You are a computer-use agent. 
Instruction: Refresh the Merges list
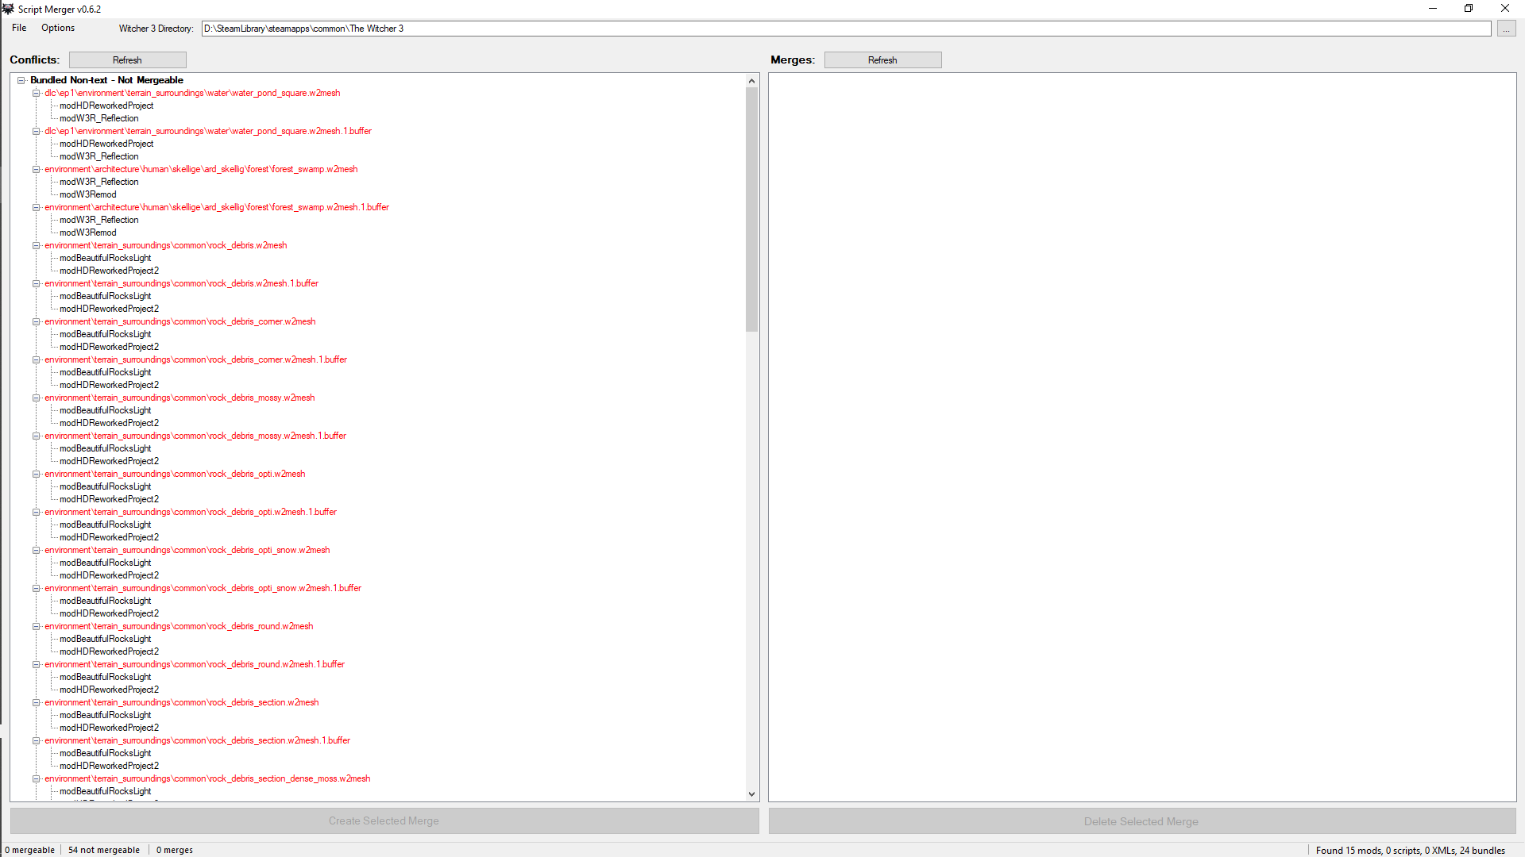(x=882, y=60)
